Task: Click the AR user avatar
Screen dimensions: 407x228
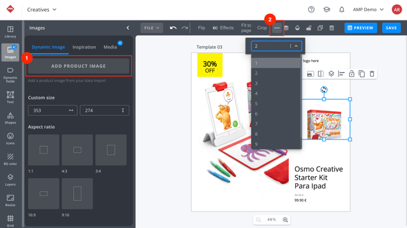Action: (x=396, y=9)
